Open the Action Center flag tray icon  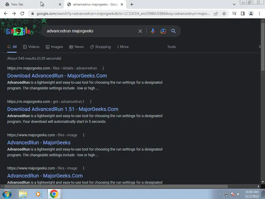click(x=233, y=194)
